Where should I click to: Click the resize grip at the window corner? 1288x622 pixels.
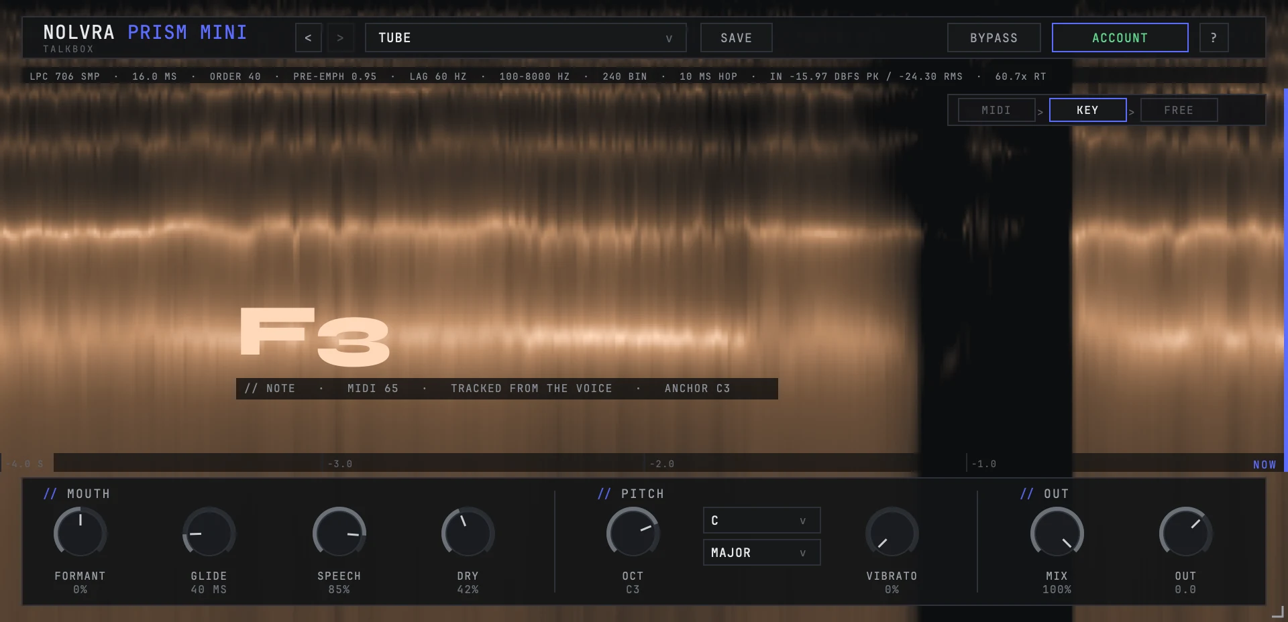click(x=1278, y=612)
